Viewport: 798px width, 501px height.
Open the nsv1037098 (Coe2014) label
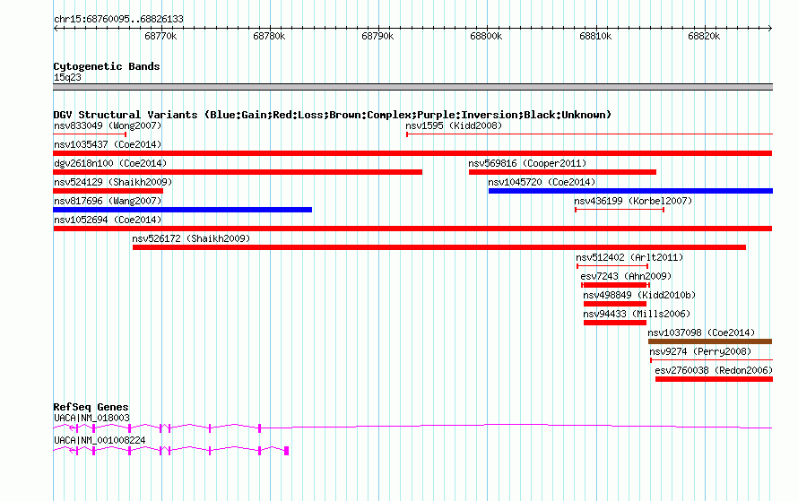701,333
